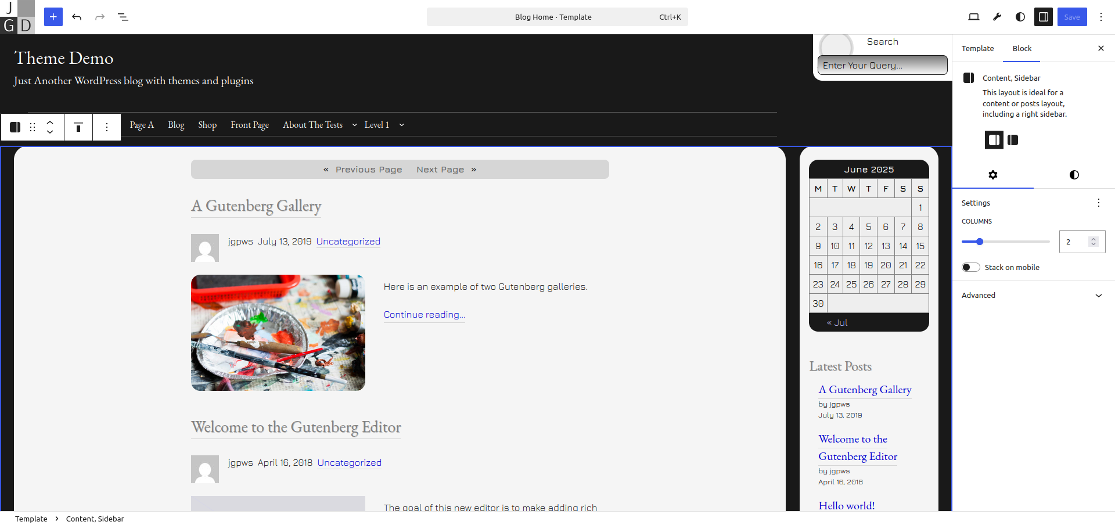Screen dimensions: 1115x525
Task: Adjust the Columns slider
Action: click(x=980, y=242)
